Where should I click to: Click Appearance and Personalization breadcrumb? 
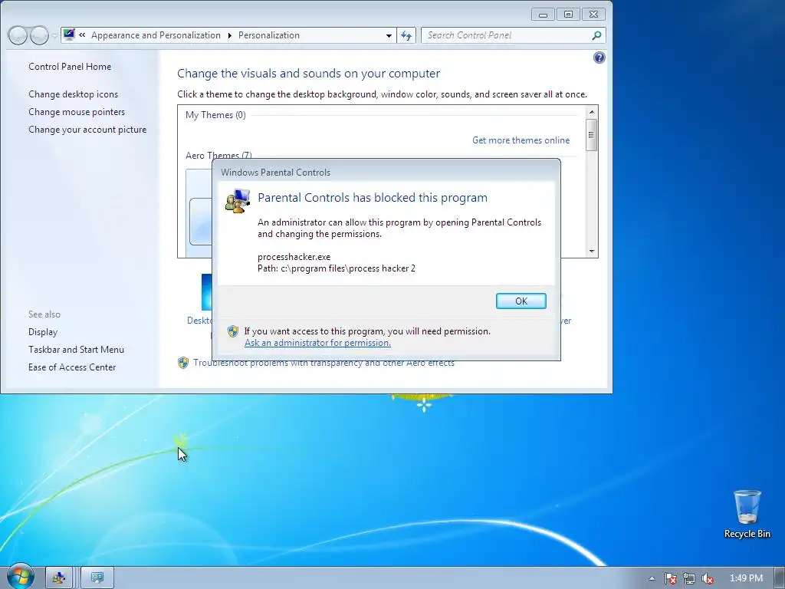pos(156,35)
